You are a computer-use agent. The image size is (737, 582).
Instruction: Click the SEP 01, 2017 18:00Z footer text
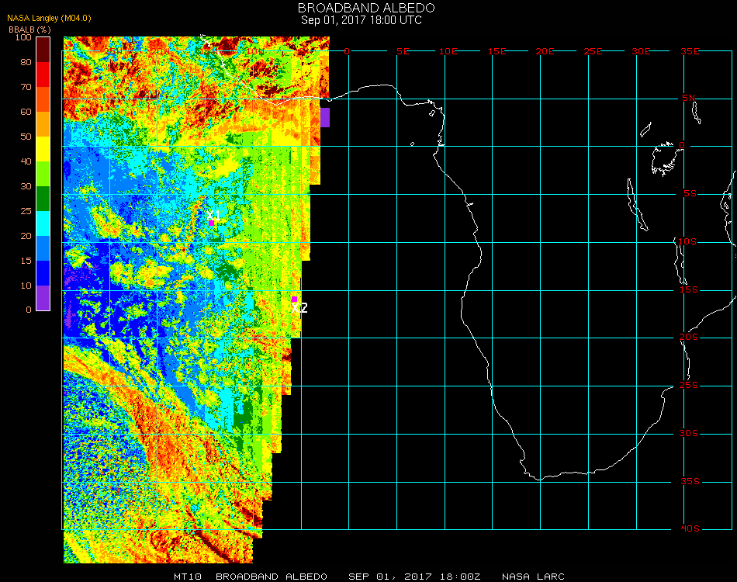pos(414,577)
